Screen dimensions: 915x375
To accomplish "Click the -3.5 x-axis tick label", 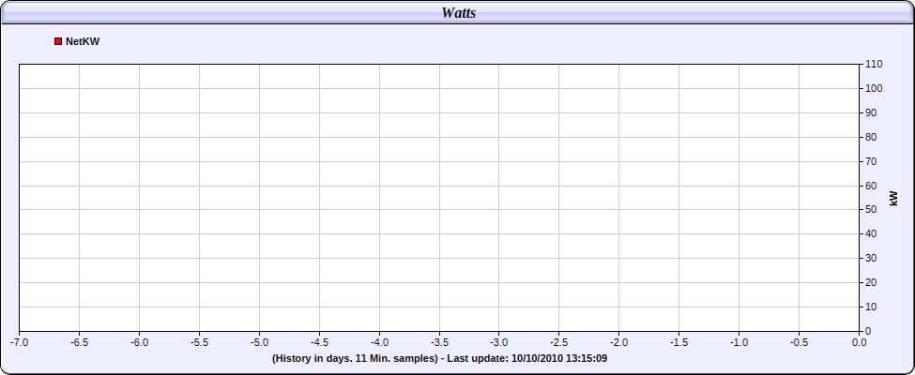I will (439, 342).
